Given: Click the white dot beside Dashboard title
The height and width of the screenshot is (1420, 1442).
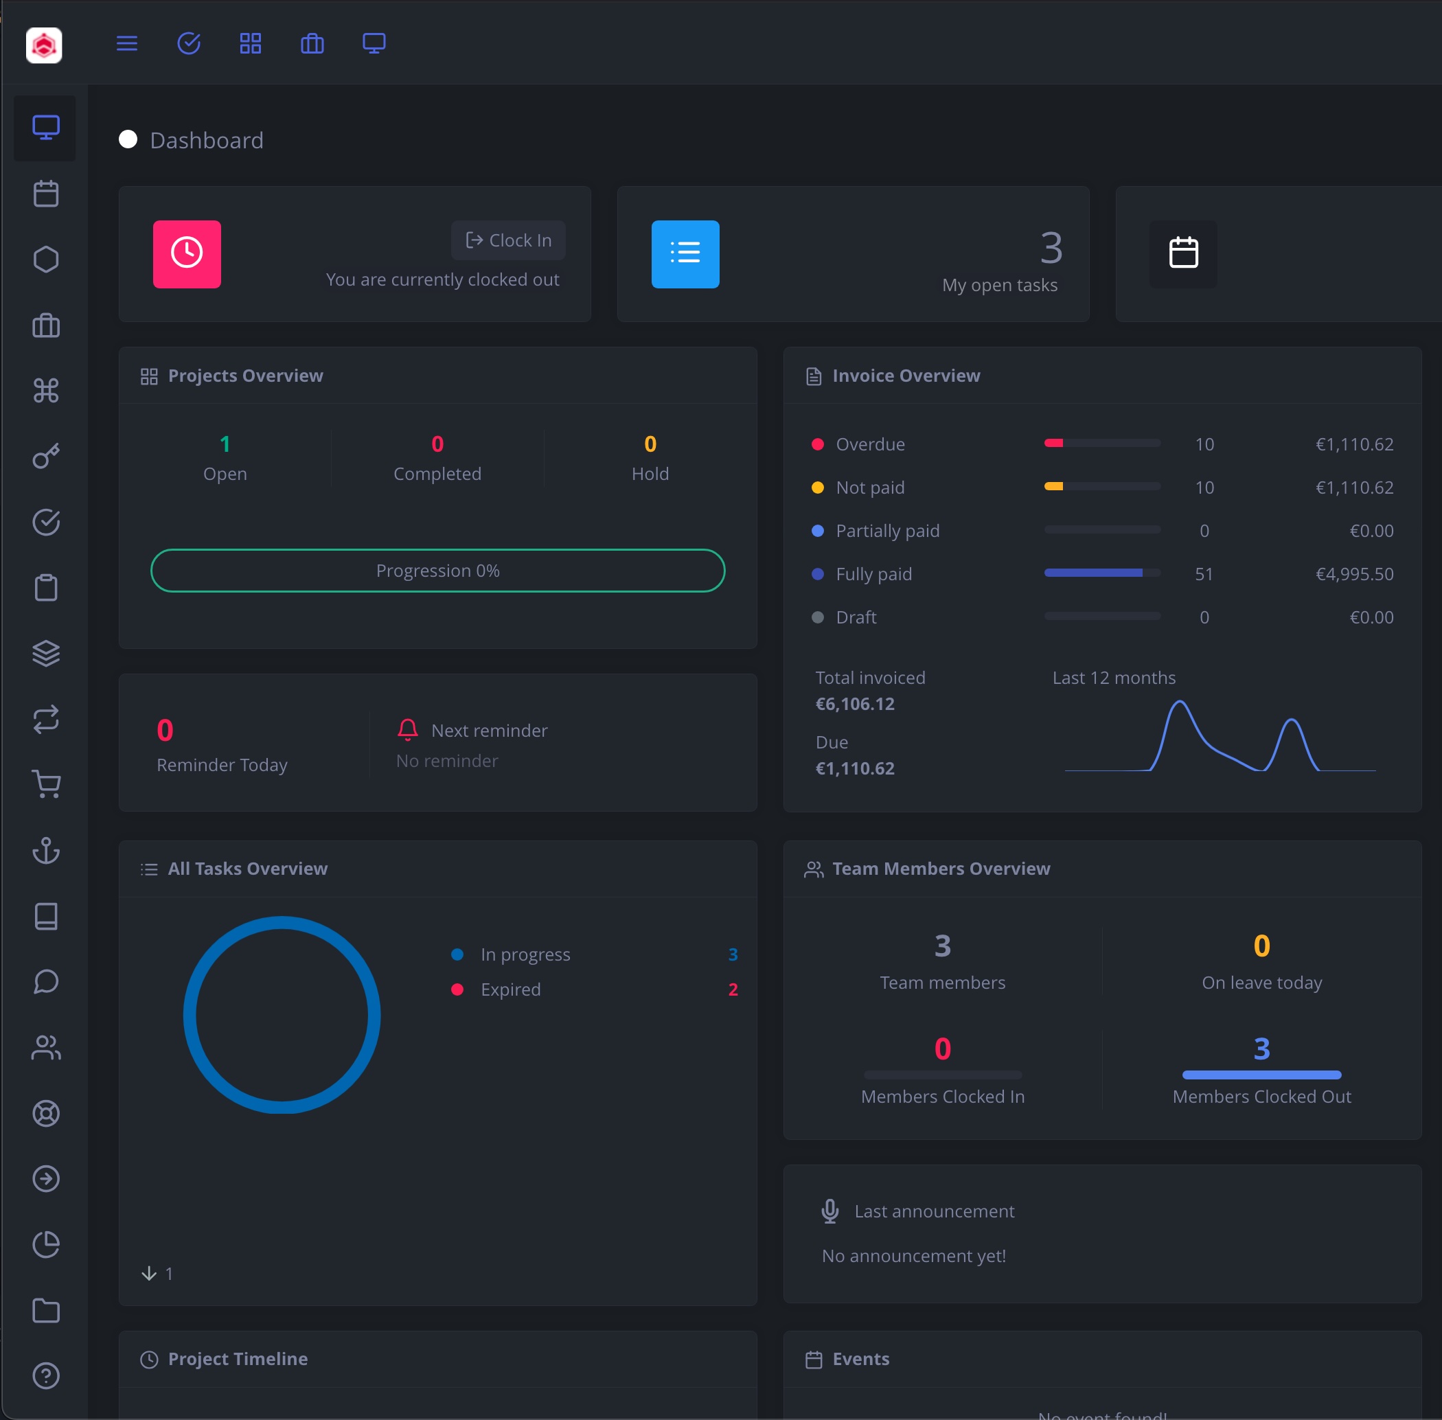Looking at the screenshot, I should pyautogui.click(x=128, y=139).
